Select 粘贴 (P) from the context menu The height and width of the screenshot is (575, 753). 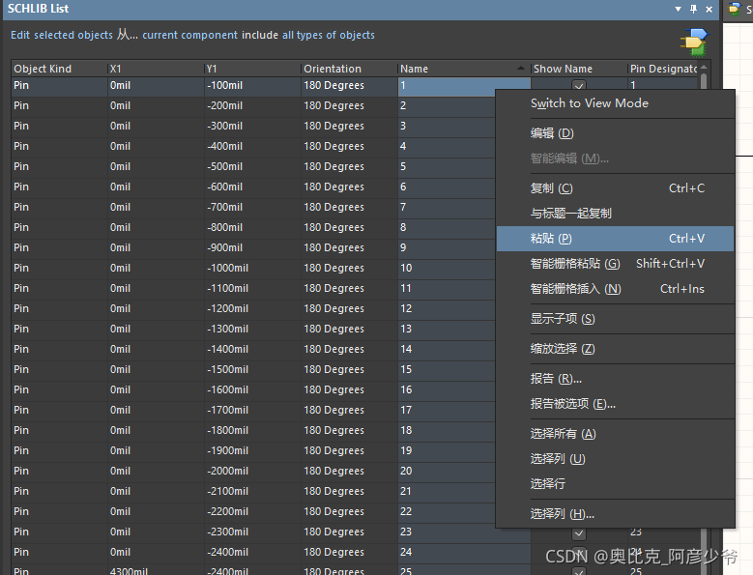click(615, 239)
